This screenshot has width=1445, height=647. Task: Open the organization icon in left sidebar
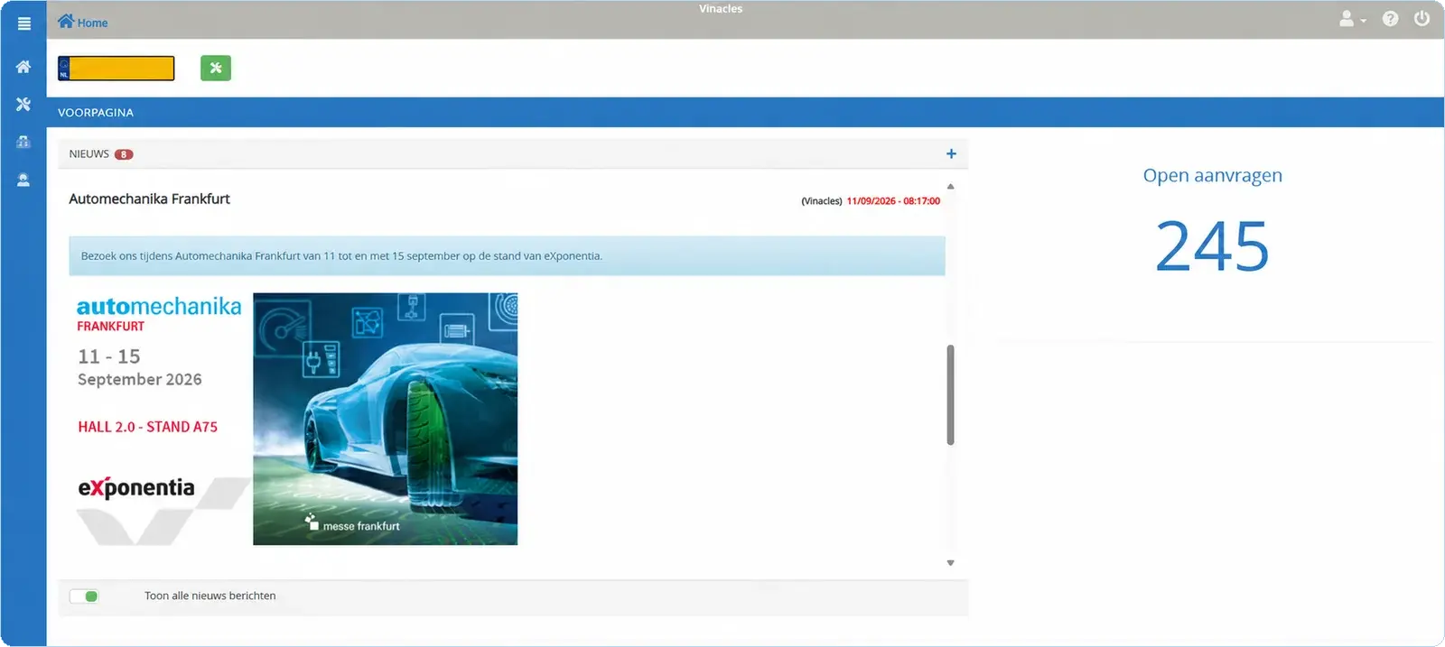click(23, 142)
